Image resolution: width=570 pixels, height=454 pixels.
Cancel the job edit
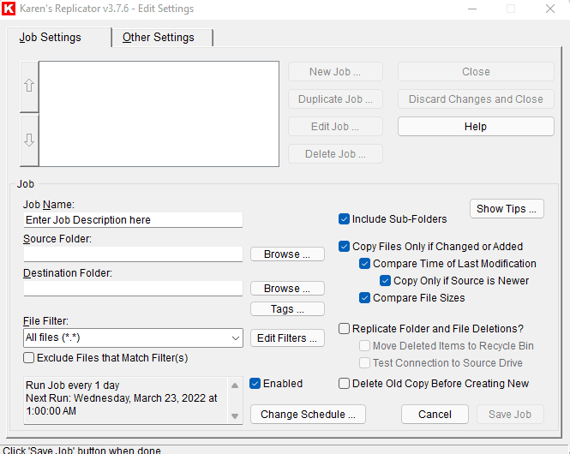point(435,415)
